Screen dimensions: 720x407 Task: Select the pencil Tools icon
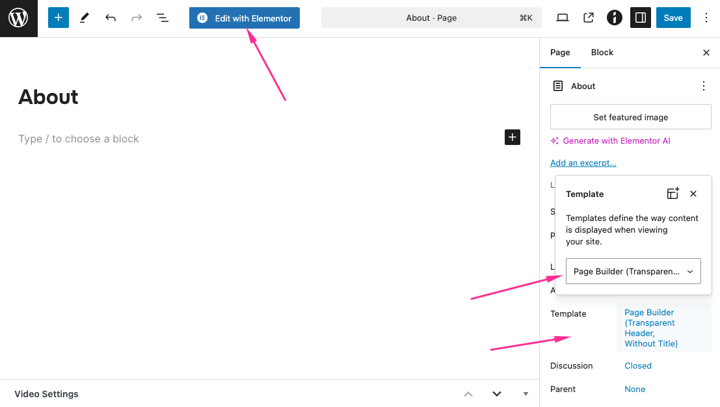pyautogui.click(x=85, y=18)
